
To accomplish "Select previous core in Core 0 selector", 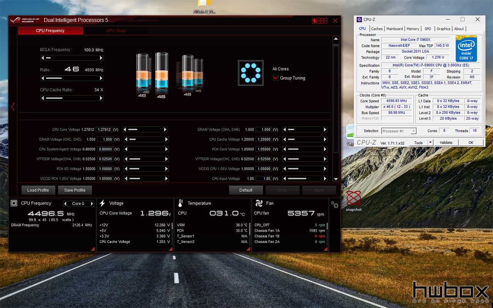I will [66, 204].
